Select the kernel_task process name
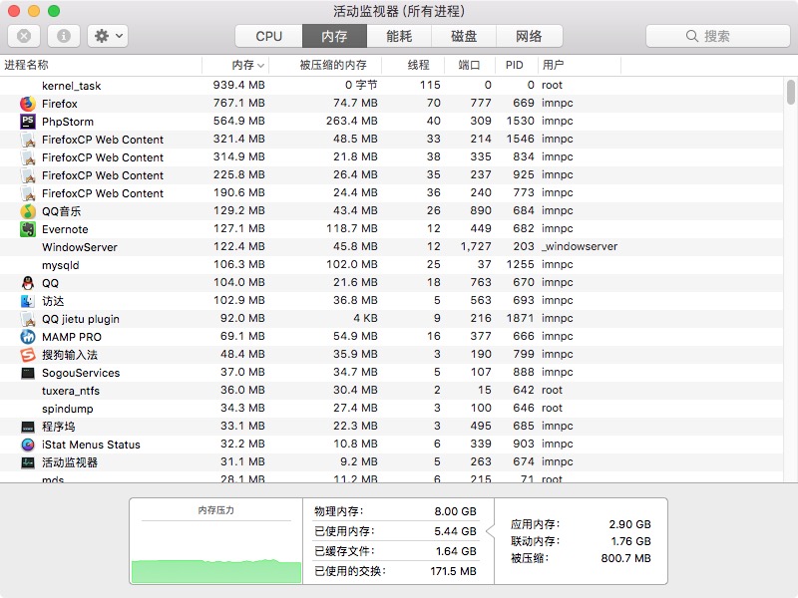 [x=71, y=86]
